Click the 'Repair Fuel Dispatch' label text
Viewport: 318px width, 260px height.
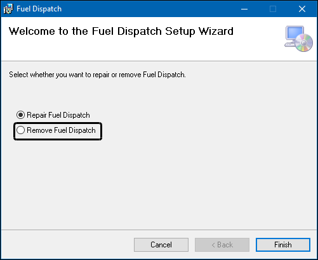(x=58, y=115)
